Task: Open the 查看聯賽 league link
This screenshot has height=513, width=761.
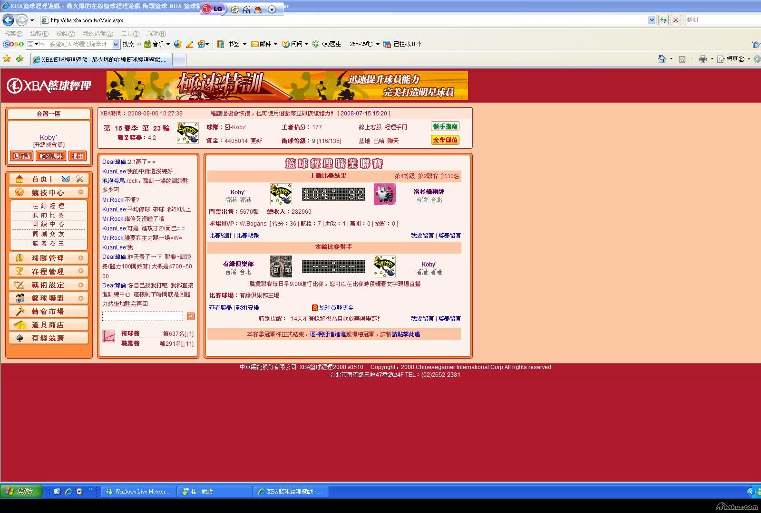Action: click(x=220, y=308)
